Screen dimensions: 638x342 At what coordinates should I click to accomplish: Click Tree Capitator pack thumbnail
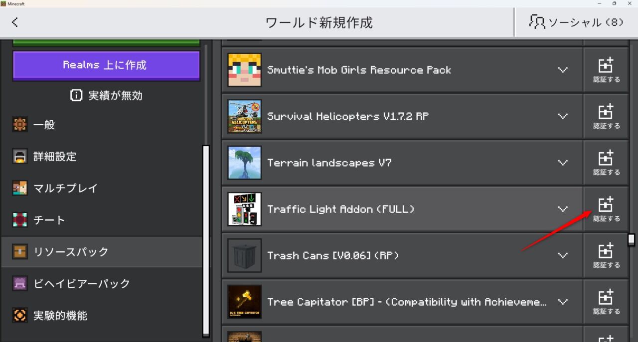tap(244, 302)
